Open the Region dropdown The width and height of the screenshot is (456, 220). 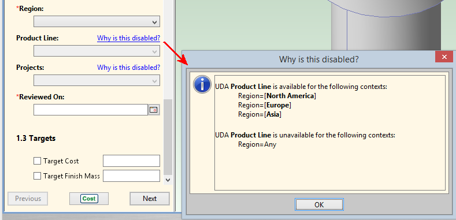point(97,21)
